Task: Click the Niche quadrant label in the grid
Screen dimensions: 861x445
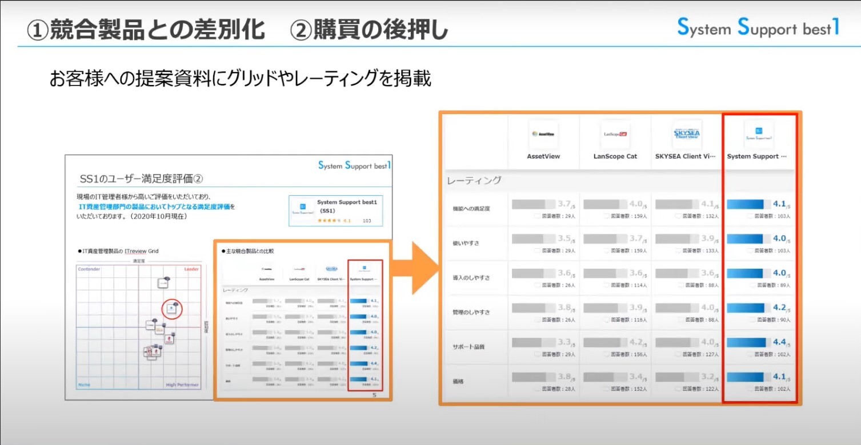Action: click(x=83, y=385)
